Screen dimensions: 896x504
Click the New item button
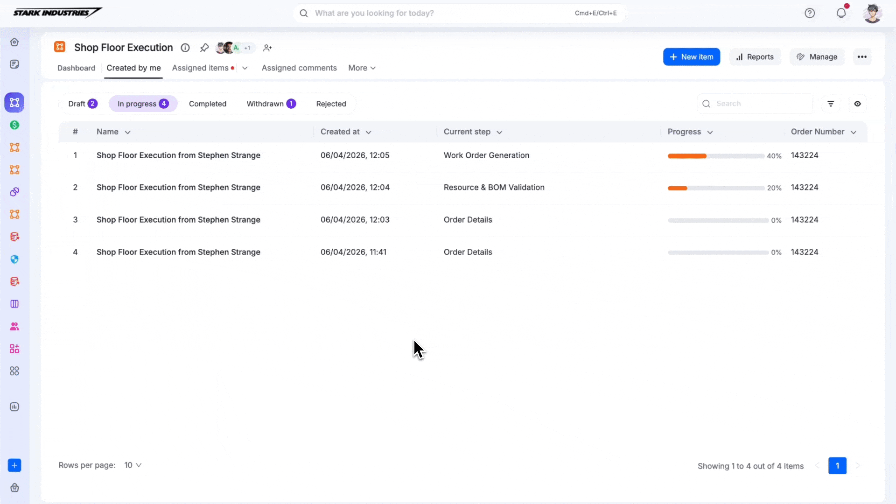pos(692,57)
